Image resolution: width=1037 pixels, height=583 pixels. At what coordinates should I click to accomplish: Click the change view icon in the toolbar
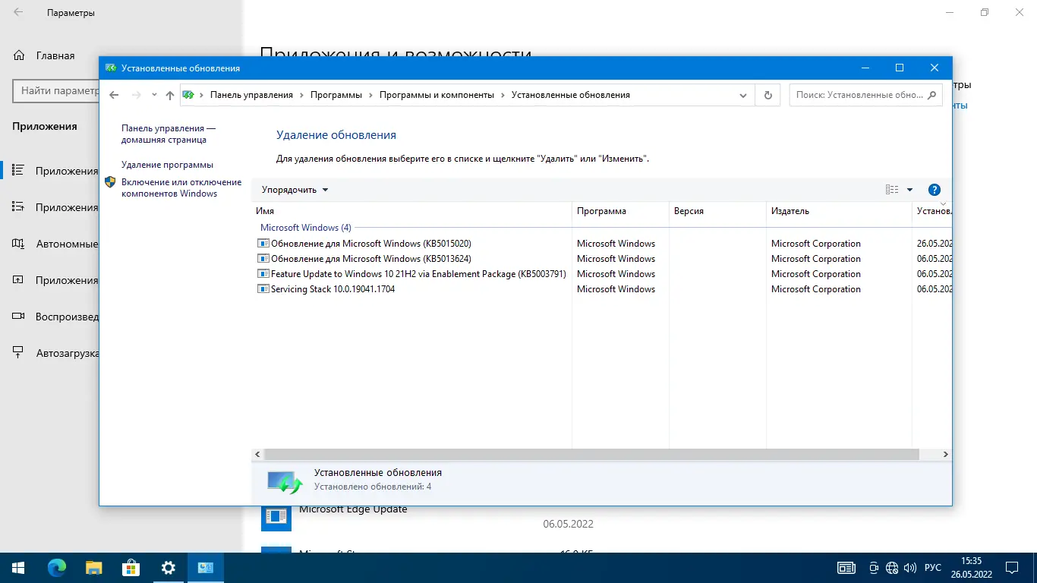coord(892,190)
